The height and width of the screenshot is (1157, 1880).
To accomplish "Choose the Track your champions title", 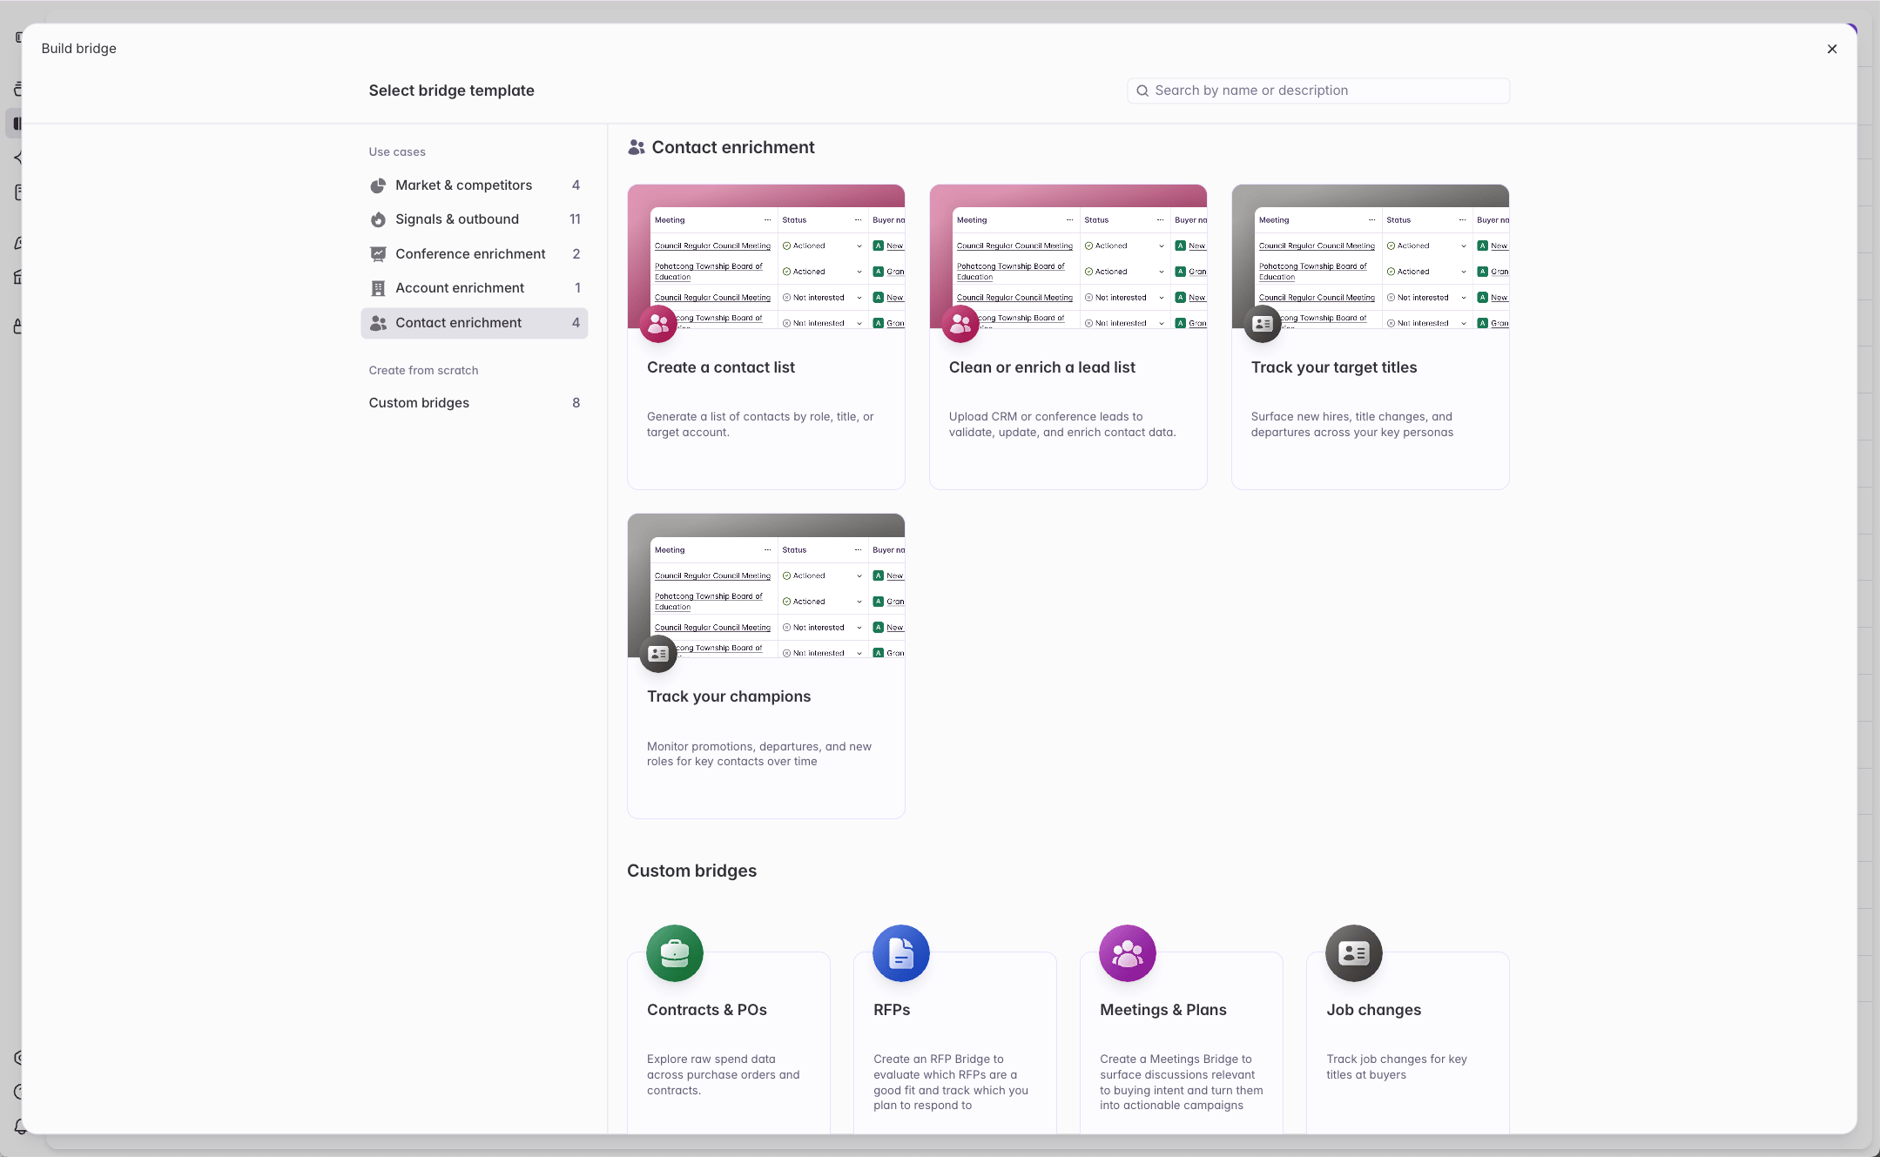I will [729, 696].
